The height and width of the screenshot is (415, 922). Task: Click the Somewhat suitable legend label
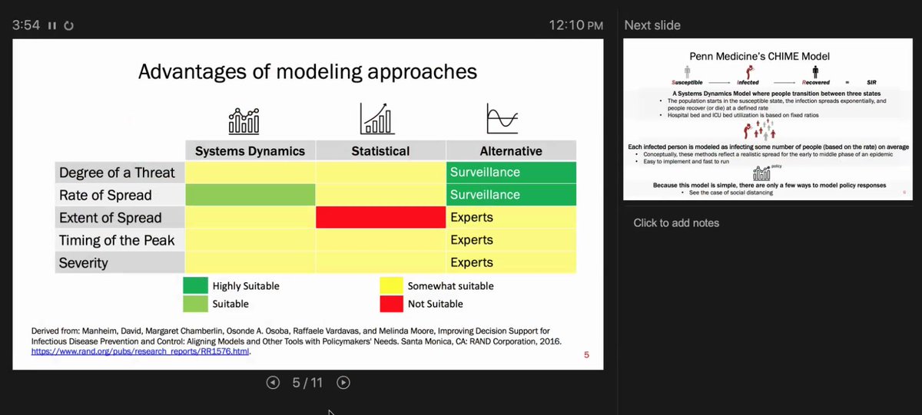(453, 286)
